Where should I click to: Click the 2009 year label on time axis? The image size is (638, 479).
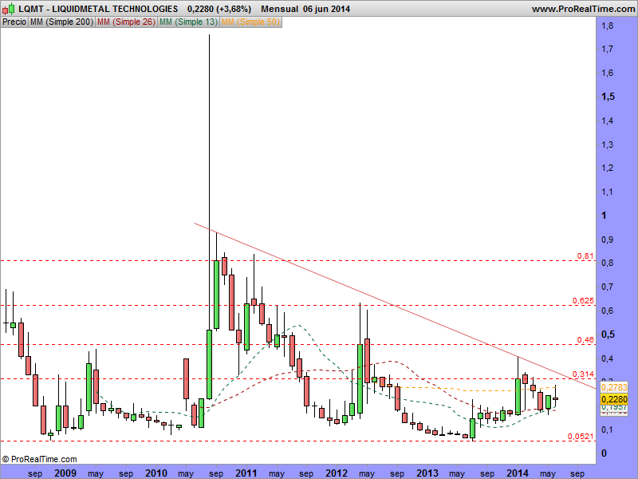tap(65, 473)
